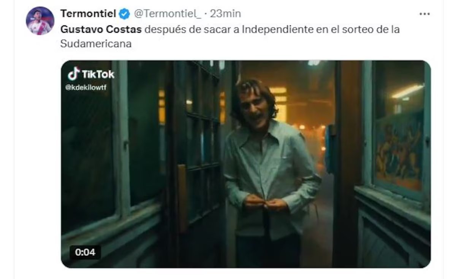
Task: Open the tweet via 23min timestamp
Action: (x=225, y=14)
